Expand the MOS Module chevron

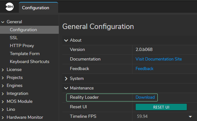(3, 102)
